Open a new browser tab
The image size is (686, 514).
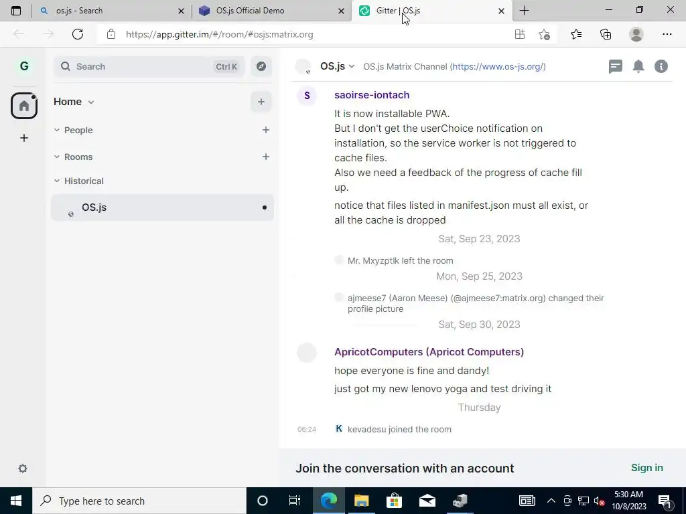tap(524, 11)
